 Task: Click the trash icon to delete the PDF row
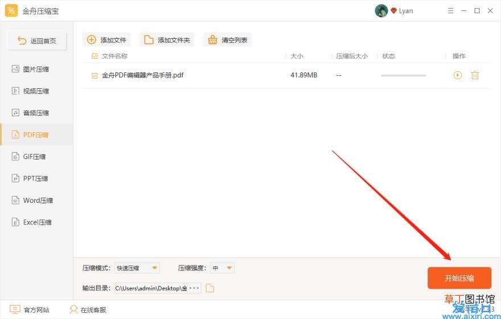(475, 75)
